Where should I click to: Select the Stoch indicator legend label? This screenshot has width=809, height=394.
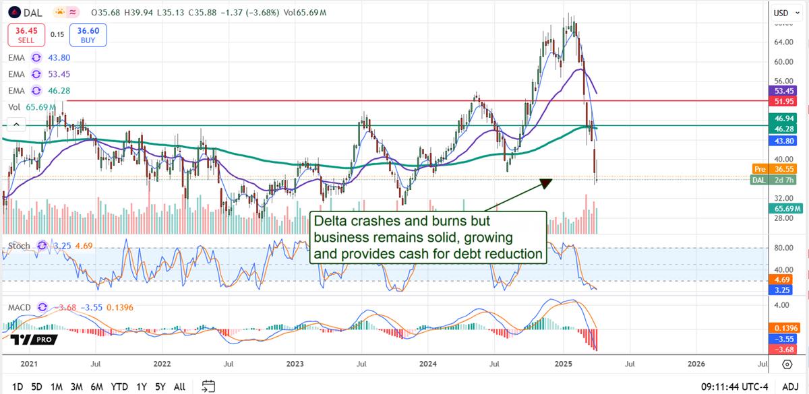tap(19, 246)
